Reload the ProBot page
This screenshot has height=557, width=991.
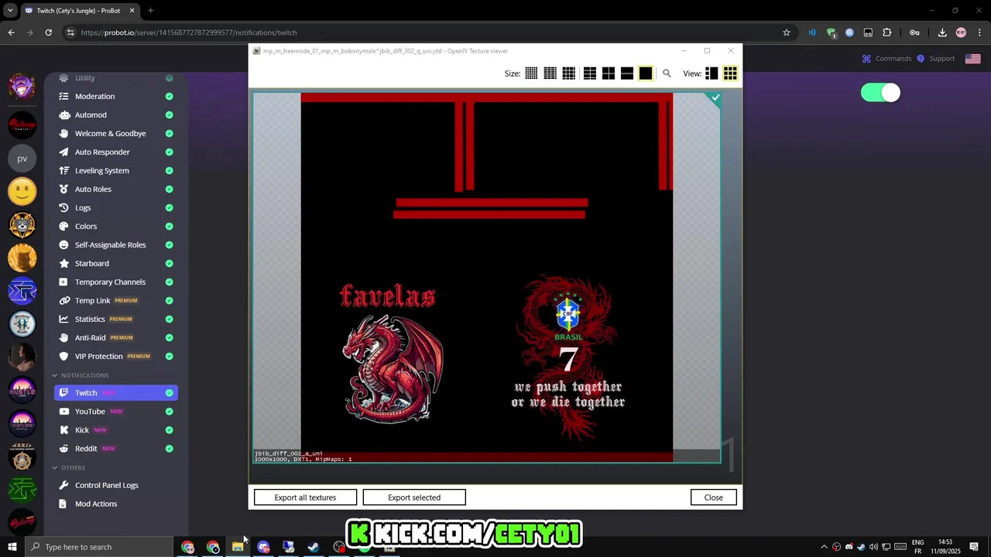point(48,32)
